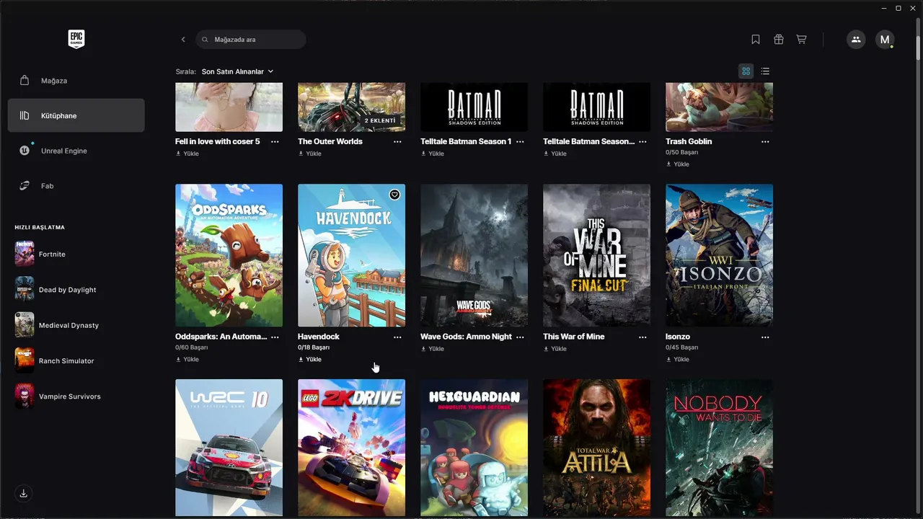The image size is (923, 519).
Task: Open the Nobody Wants to Die cover
Action: pos(719,448)
